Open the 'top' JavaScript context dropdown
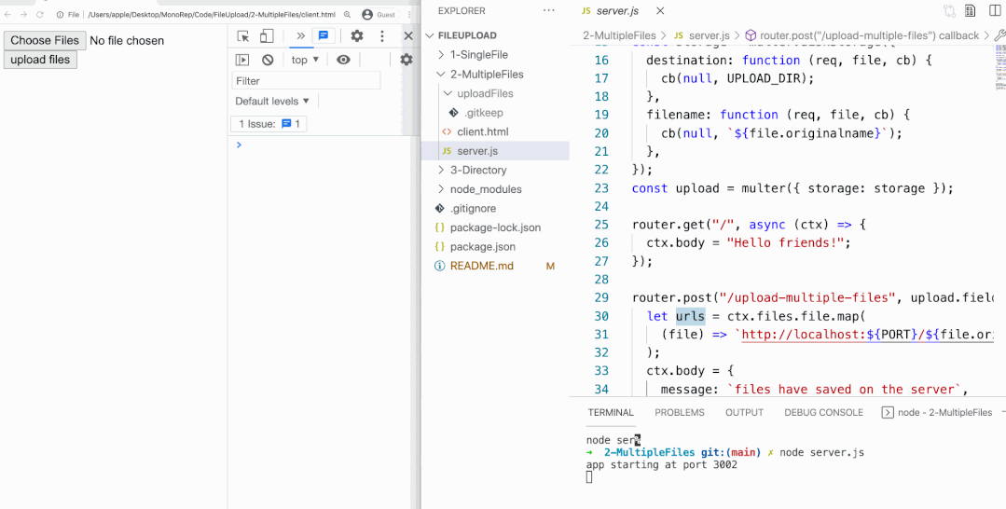The width and height of the screenshot is (1006, 509). point(306,60)
